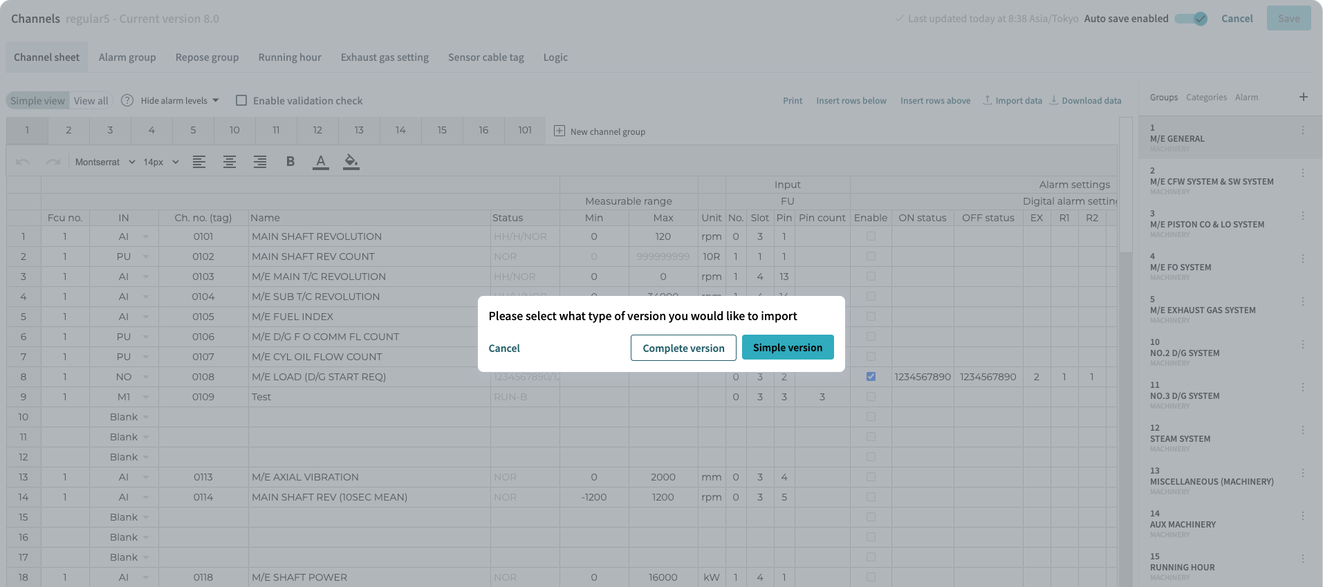Cancel the import version dialog
1323x587 pixels.
click(x=504, y=348)
